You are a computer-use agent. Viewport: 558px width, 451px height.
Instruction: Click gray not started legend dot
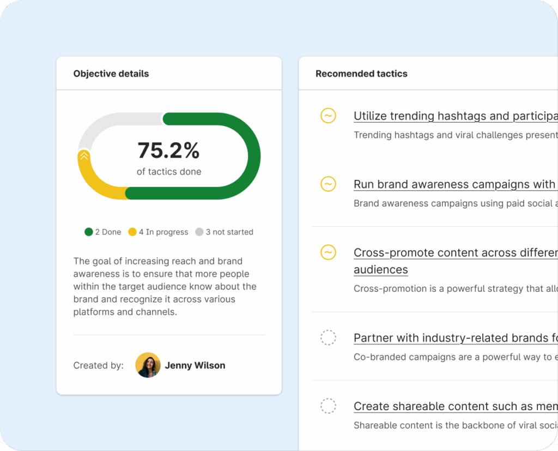click(x=199, y=232)
